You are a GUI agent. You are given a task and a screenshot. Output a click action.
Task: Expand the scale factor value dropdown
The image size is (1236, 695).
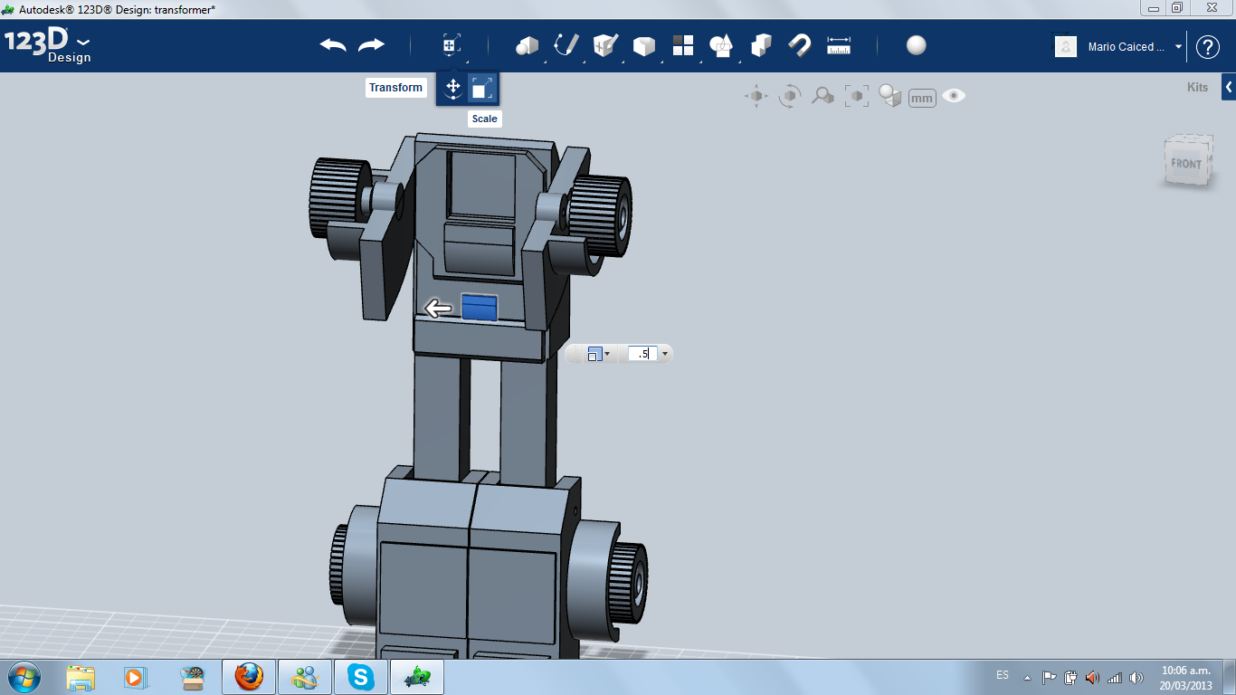pyautogui.click(x=665, y=354)
